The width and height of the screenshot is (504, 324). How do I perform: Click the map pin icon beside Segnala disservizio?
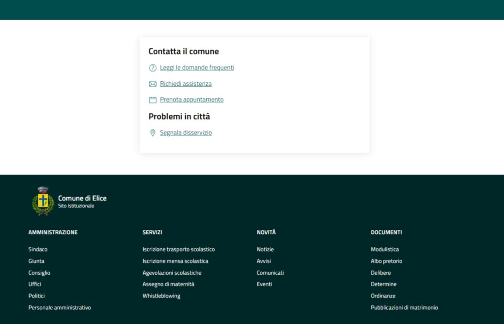(x=153, y=133)
